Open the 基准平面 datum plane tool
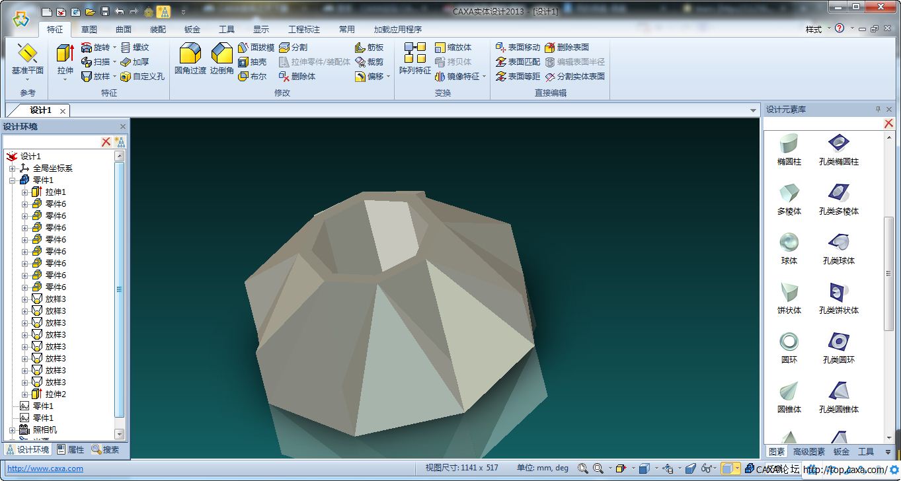Image resolution: width=901 pixels, height=481 pixels. pyautogui.click(x=27, y=58)
